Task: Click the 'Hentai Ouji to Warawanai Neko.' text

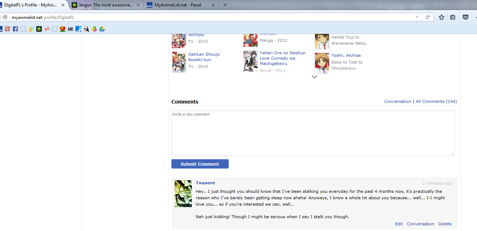Action: [349, 40]
